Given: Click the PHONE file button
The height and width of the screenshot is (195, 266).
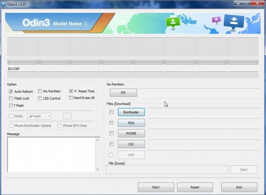Looking at the screenshot, I should [x=131, y=133].
